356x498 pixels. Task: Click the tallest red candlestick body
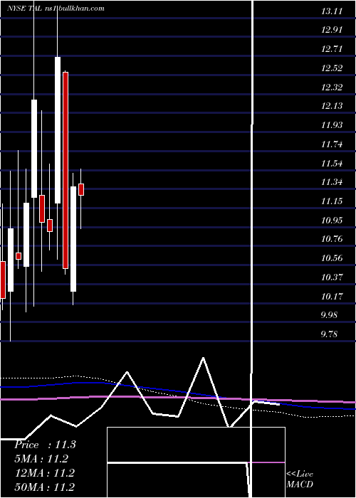66,171
